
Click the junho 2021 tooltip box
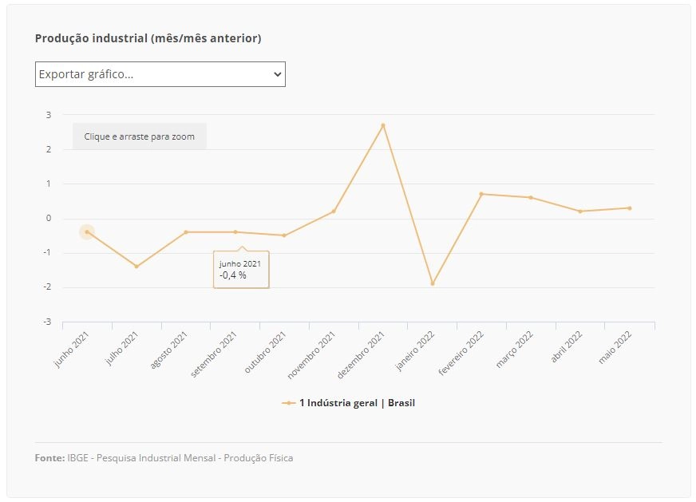(241, 270)
